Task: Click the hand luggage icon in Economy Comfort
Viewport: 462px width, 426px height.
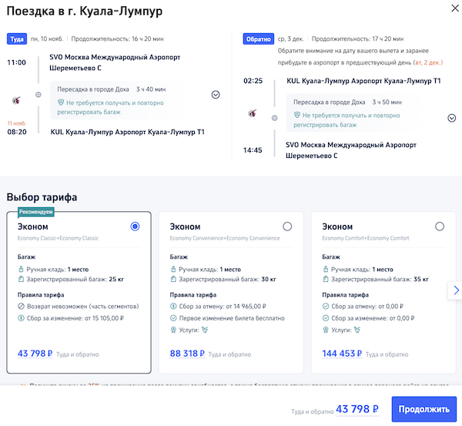Action: point(325,269)
